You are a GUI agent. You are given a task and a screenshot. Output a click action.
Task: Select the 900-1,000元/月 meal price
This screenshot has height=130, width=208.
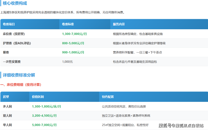tap(73, 53)
